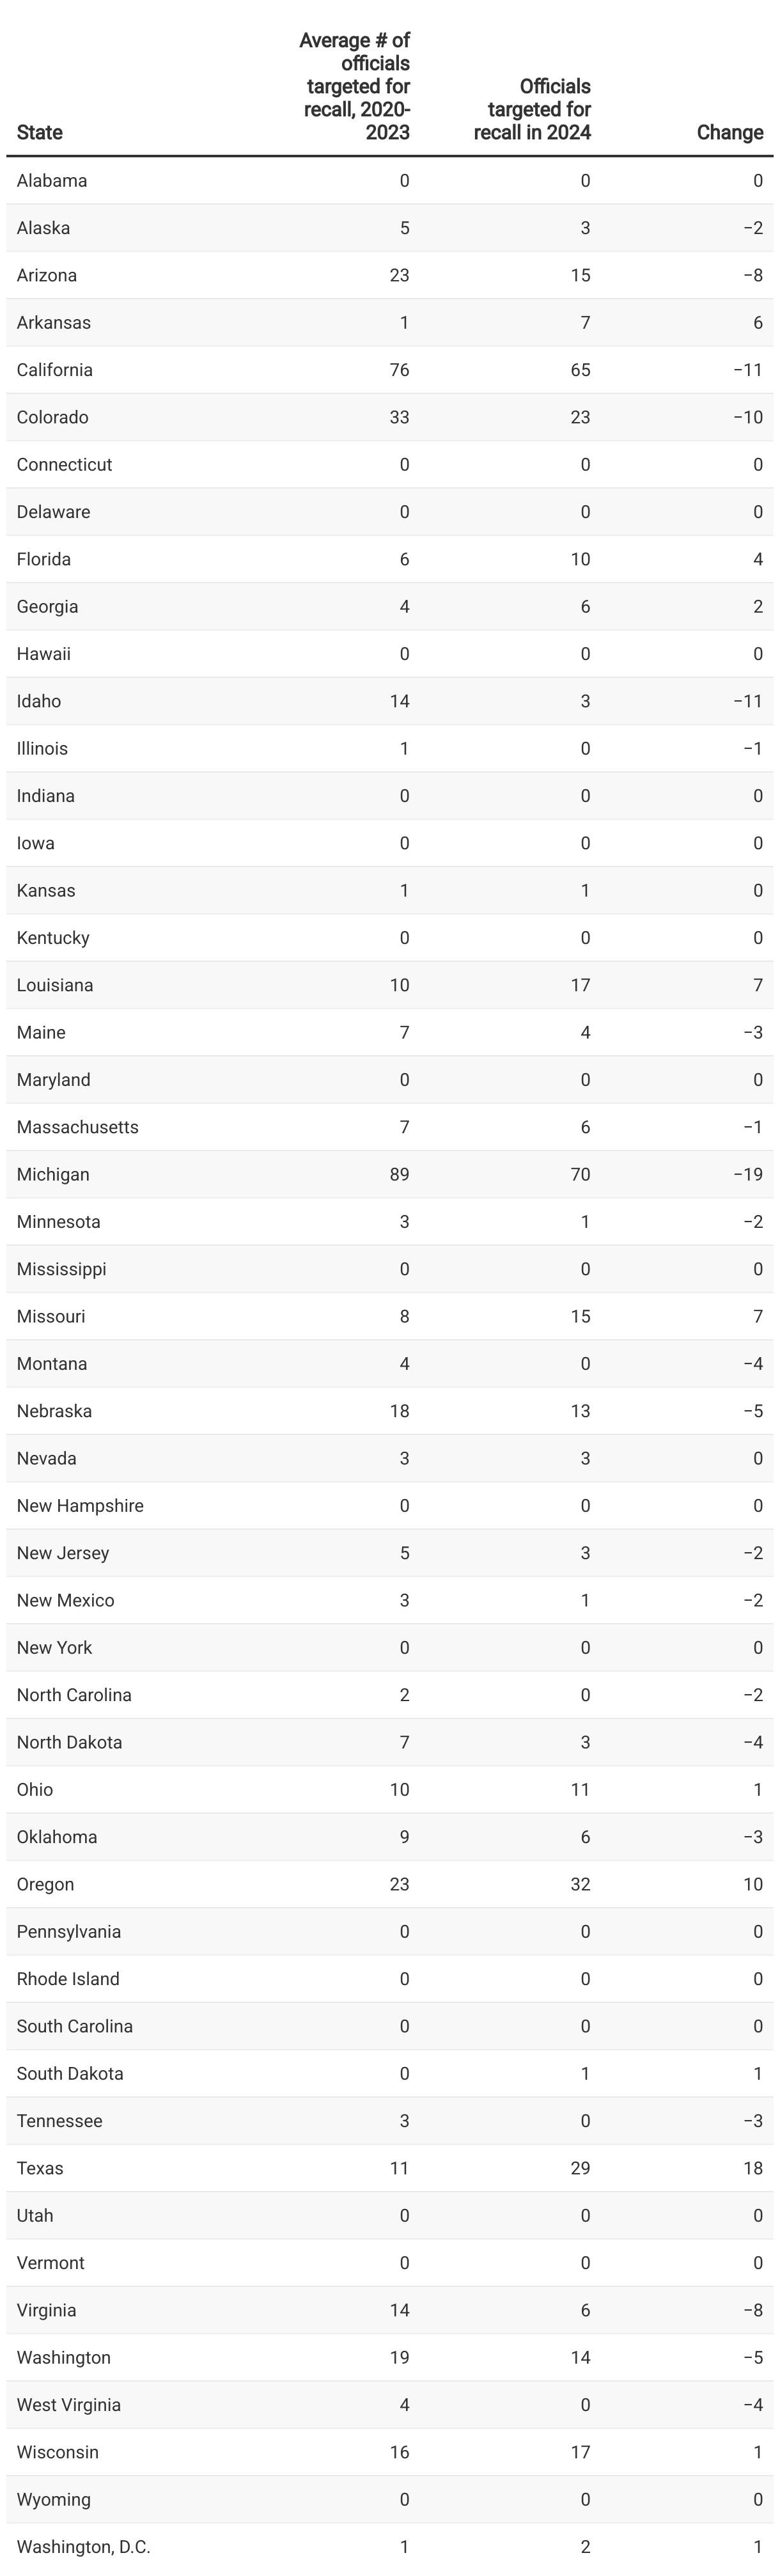Click Texas's 2024 value of 29
The width and height of the screenshot is (780, 2576).
coord(580,2168)
